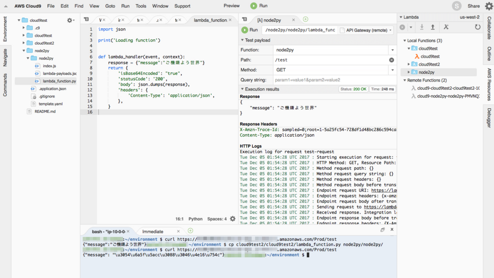Open the Cloud9 preferences gear icon

pos(489,6)
